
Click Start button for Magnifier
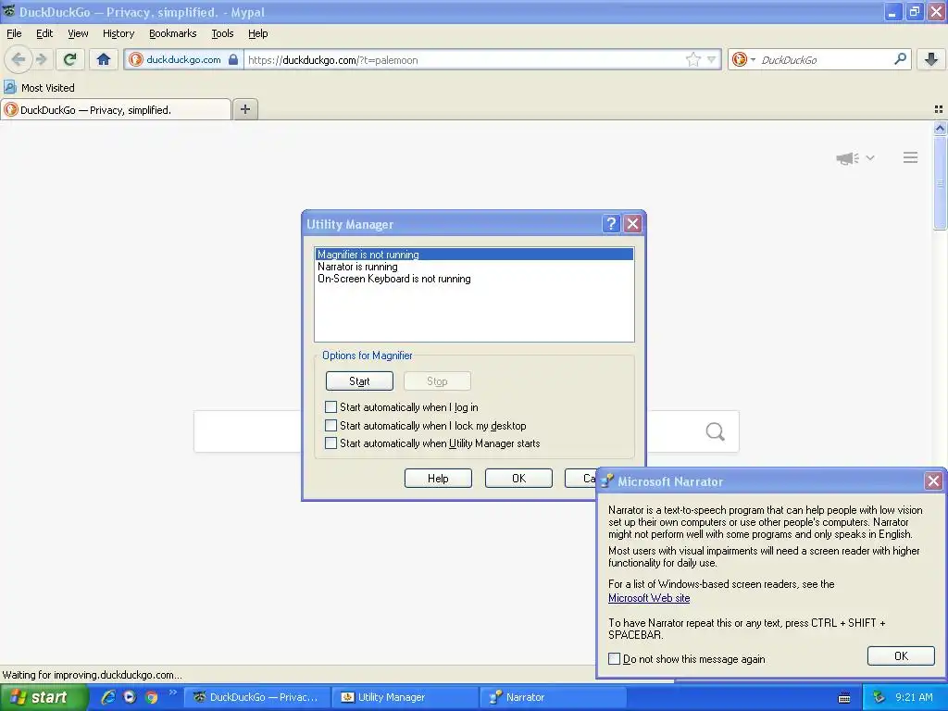pyautogui.click(x=359, y=381)
